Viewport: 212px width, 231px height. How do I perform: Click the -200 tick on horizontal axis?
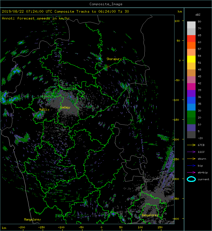click(x=22, y=227)
